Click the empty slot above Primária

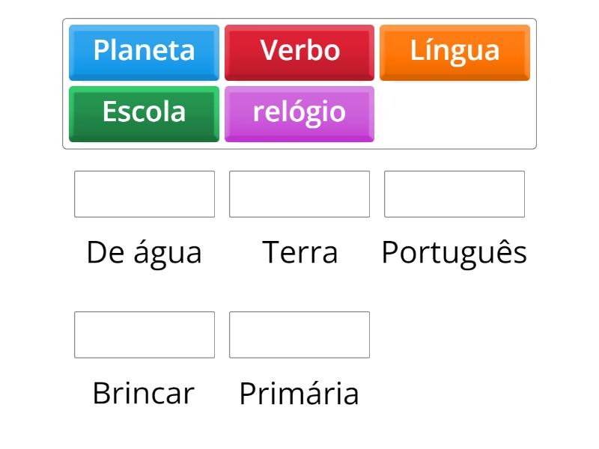(299, 335)
